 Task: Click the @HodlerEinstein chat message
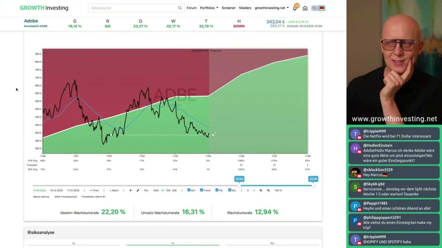tap(394, 153)
